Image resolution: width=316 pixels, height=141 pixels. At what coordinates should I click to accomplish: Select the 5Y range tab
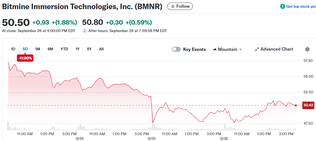coord(89,49)
